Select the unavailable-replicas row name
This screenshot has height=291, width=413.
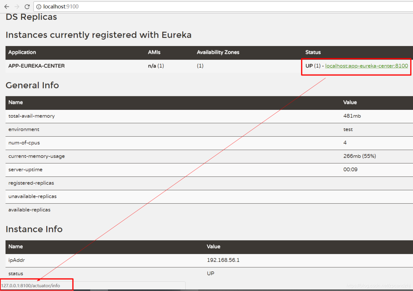coord(32,196)
